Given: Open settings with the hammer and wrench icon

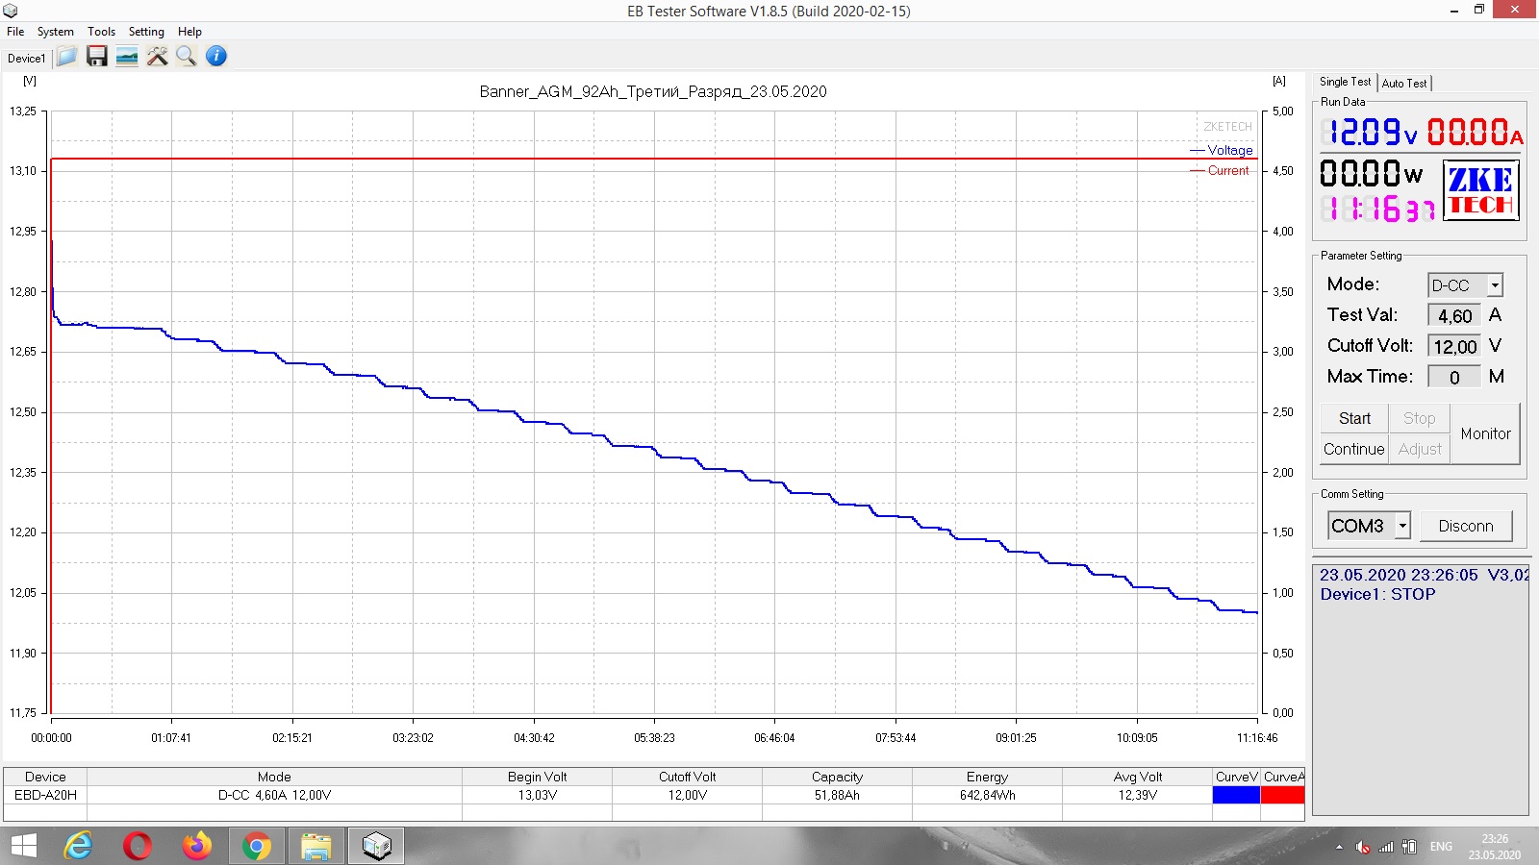Looking at the screenshot, I should click(x=157, y=57).
